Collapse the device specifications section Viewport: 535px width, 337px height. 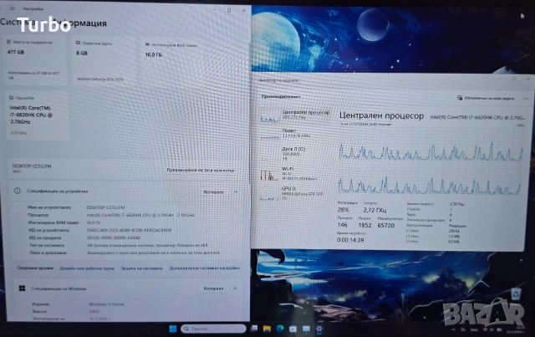236,191
